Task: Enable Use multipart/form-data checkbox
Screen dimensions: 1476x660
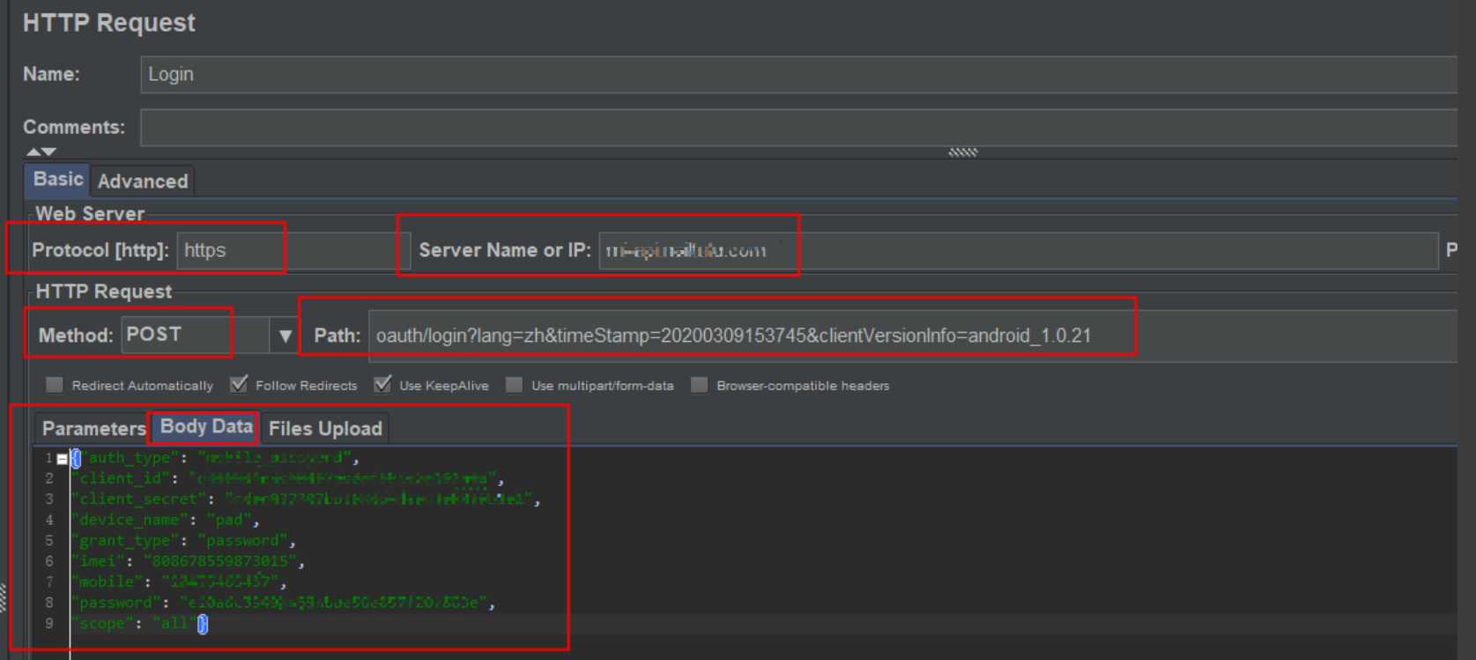Action: tap(515, 385)
